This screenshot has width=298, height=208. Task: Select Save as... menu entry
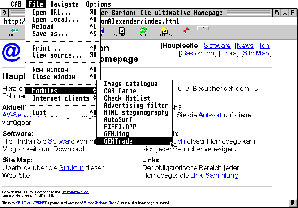point(63,34)
